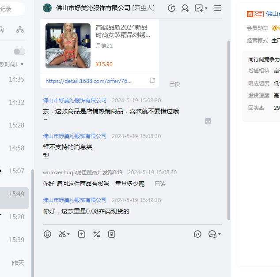Open the hamburger menu in chat header
Image resolution: width=280 pixels, height=277 pixels.
(x=218, y=8)
